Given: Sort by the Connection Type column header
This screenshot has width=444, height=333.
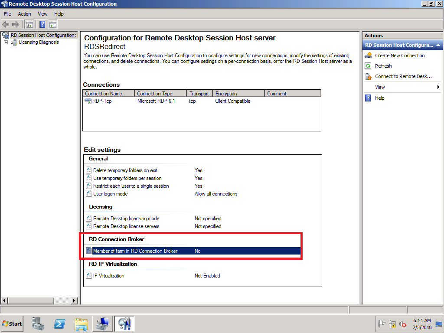Looking at the screenshot, I should pyautogui.click(x=161, y=94).
